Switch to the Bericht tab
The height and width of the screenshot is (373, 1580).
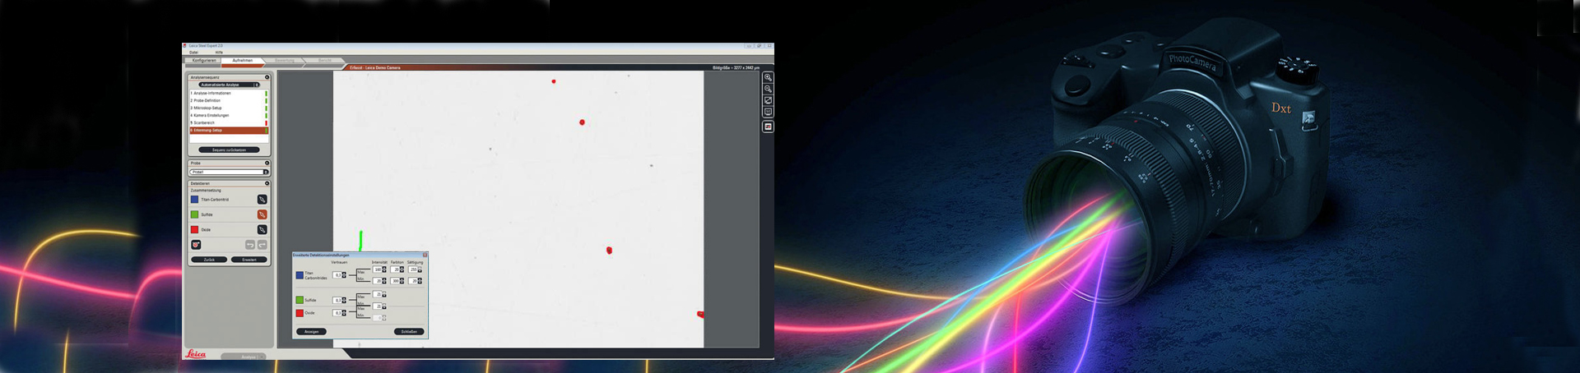pyautogui.click(x=325, y=60)
